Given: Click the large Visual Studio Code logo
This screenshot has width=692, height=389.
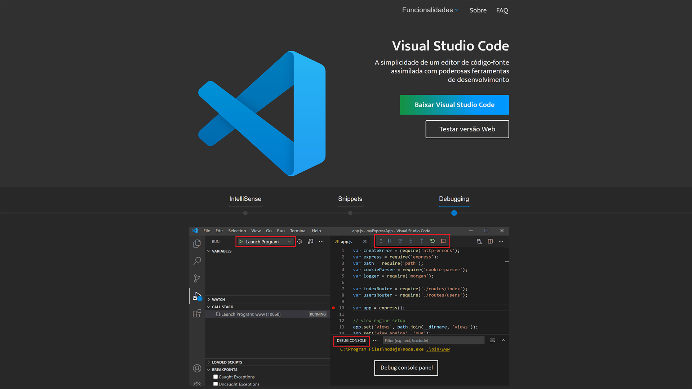Looking at the screenshot, I should coord(262,113).
